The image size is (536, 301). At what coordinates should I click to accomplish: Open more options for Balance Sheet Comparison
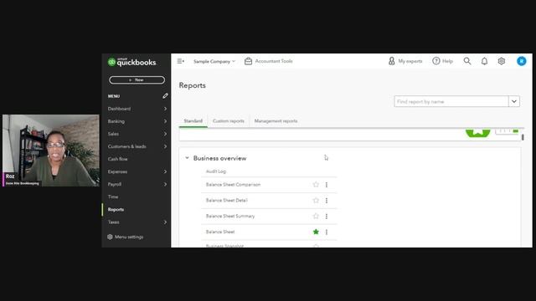click(327, 185)
